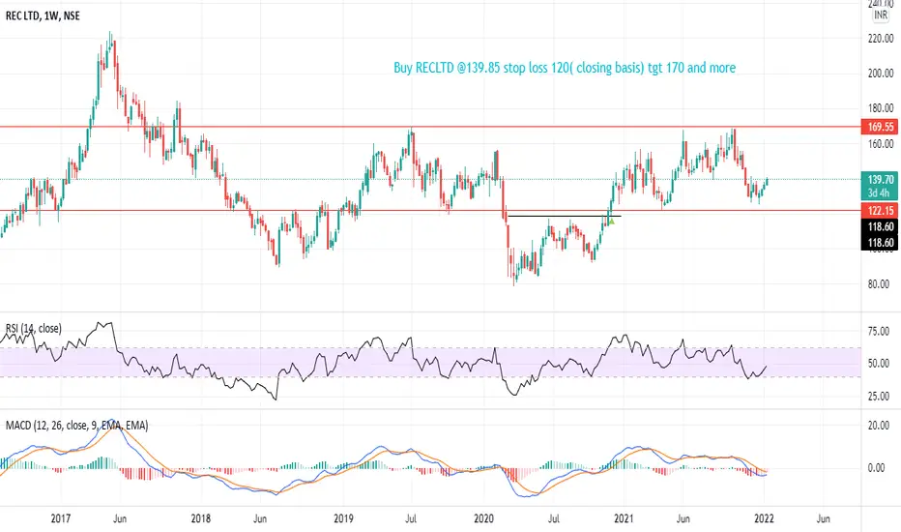
Task: Click the upper black 118.60 price label
Action: tap(880, 226)
